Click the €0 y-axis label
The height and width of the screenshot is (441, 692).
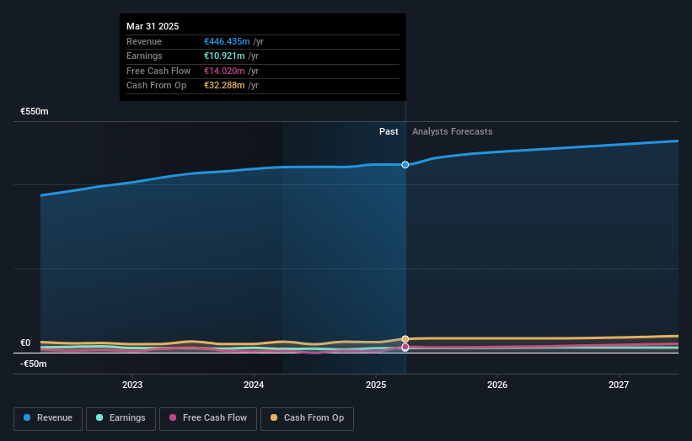tap(25, 343)
